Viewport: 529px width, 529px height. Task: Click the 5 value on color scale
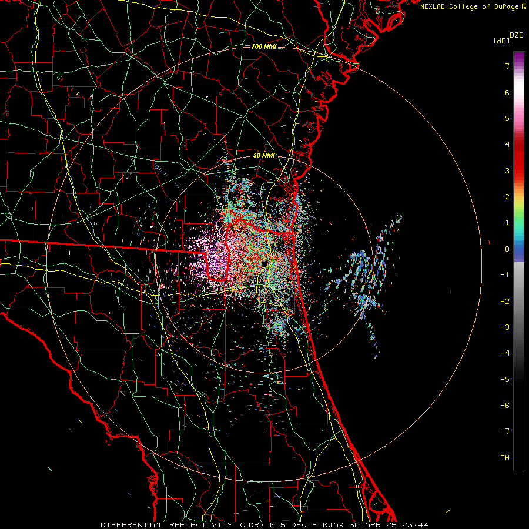click(x=507, y=118)
